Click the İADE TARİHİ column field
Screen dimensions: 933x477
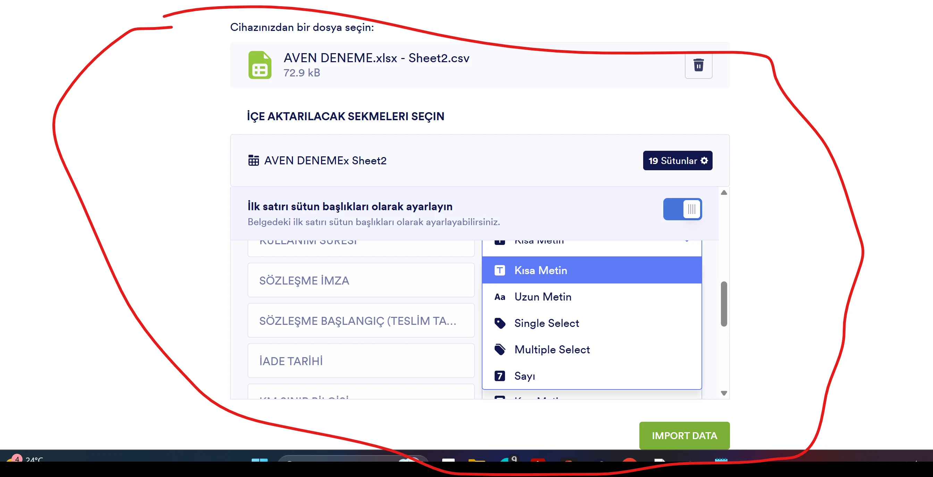tap(361, 360)
